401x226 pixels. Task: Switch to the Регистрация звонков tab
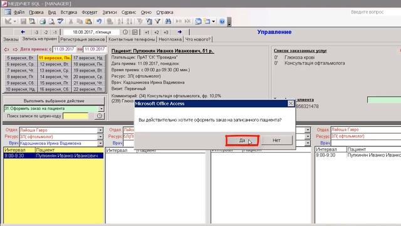tap(82, 39)
